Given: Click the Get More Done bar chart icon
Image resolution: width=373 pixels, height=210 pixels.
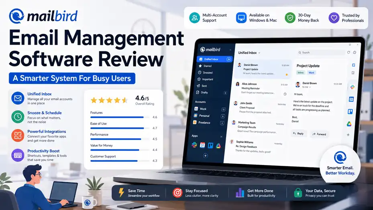Looking at the screenshot, I should [x=240, y=193].
